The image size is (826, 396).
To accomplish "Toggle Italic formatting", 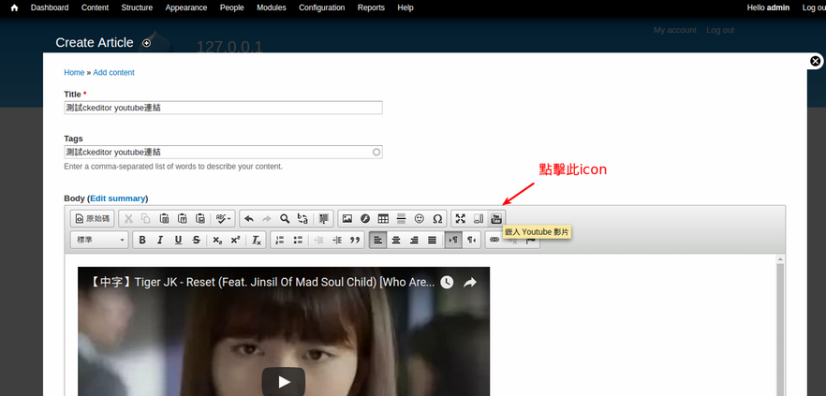I will pos(160,240).
